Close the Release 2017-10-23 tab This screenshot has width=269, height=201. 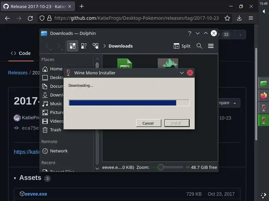(70, 6)
